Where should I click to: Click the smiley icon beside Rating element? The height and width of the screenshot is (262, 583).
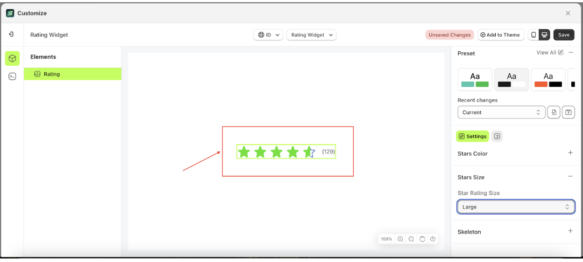[37, 74]
